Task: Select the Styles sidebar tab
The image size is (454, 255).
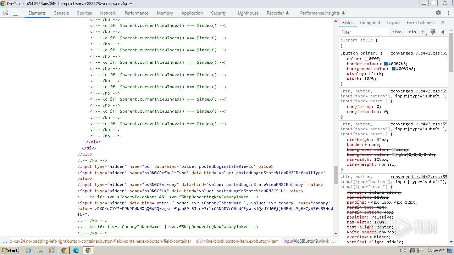Action: click(x=348, y=22)
